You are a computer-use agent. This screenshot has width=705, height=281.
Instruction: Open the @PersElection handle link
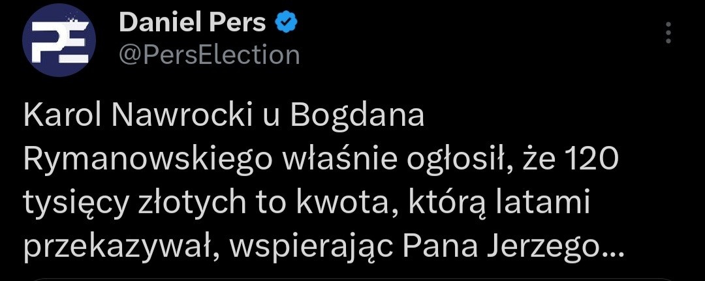(209, 55)
